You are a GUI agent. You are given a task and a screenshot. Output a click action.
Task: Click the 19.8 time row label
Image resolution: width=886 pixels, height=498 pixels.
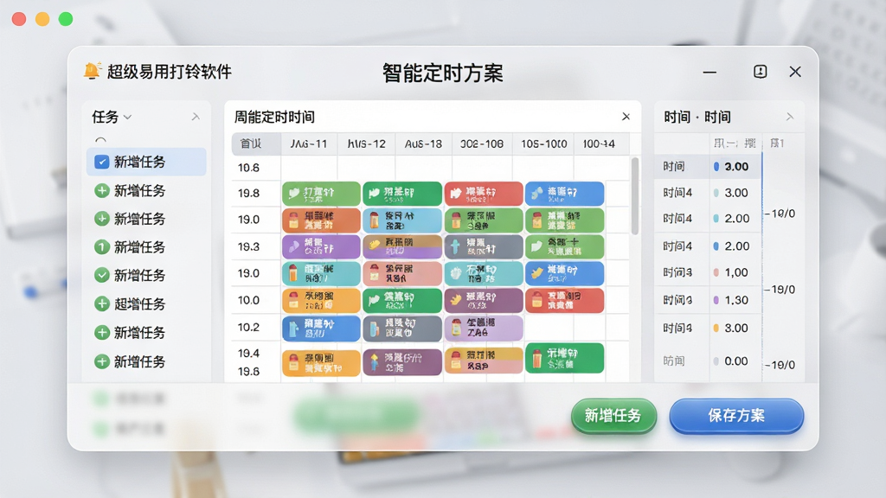click(x=248, y=193)
